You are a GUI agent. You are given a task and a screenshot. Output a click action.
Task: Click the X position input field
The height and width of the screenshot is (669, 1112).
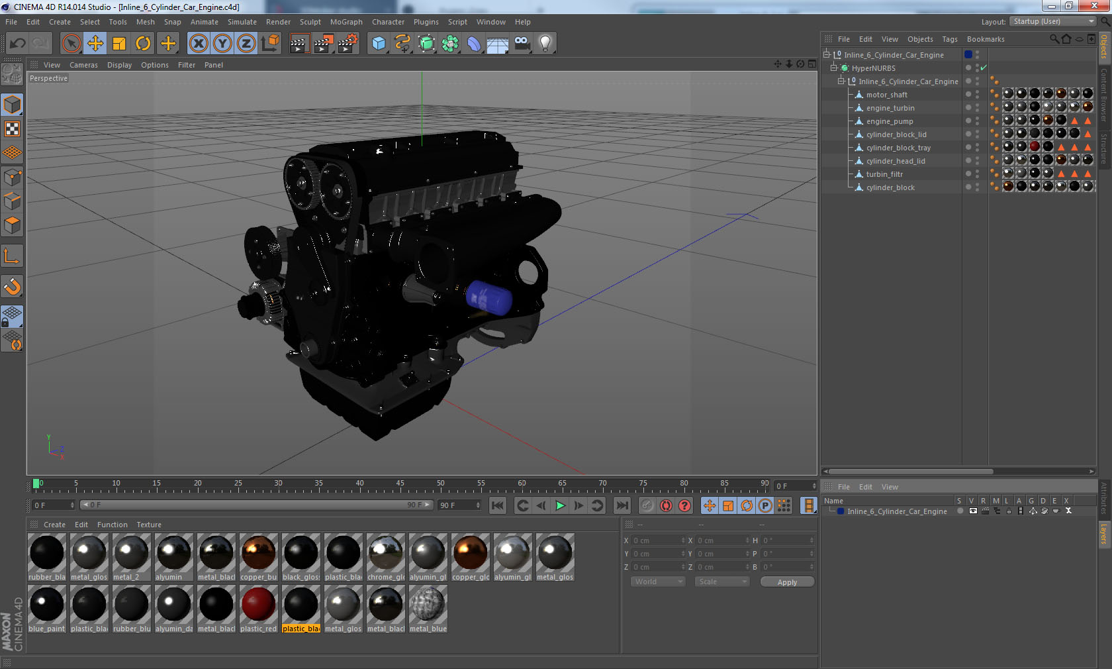coord(659,540)
